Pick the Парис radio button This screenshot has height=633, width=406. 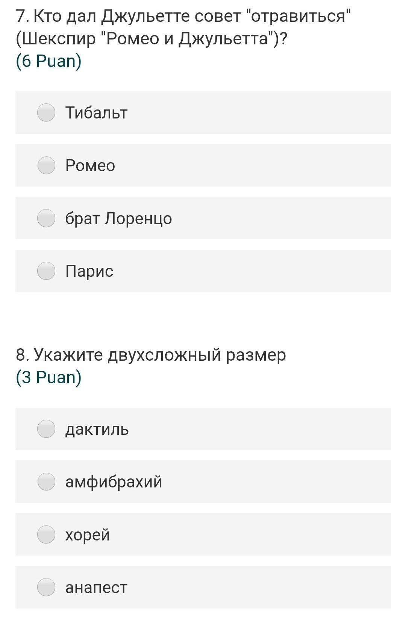(x=46, y=271)
